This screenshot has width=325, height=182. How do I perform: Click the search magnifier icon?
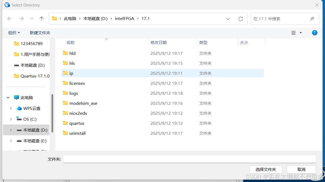(x=312, y=19)
